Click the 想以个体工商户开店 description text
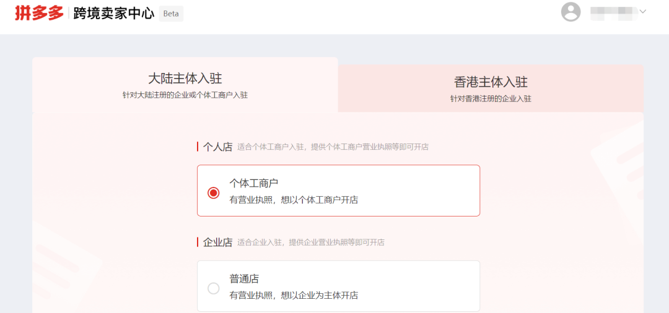The width and height of the screenshot is (669, 313). (x=294, y=200)
